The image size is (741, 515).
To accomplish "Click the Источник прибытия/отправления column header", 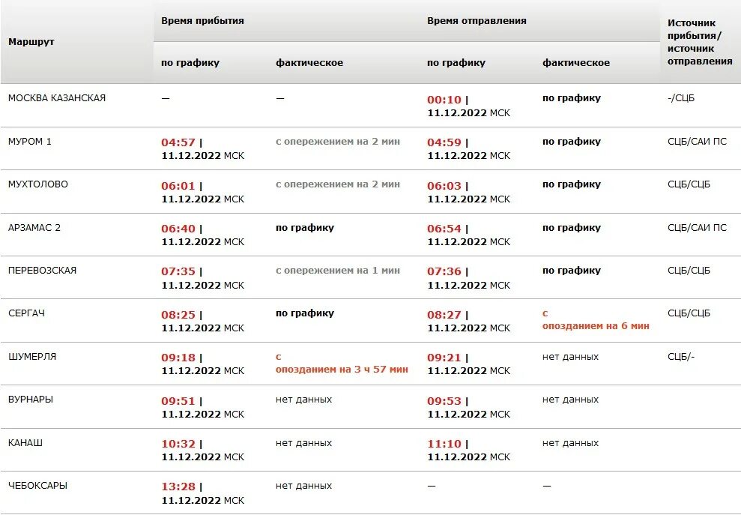I will 700,43.
